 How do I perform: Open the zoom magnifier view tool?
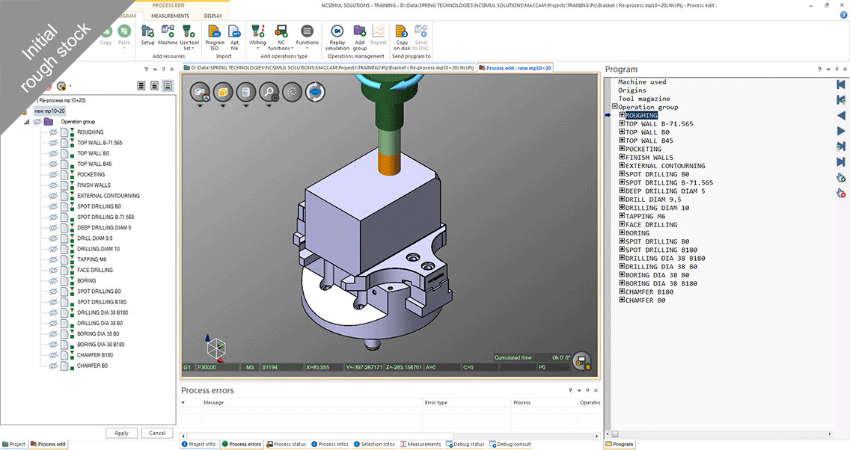268,93
